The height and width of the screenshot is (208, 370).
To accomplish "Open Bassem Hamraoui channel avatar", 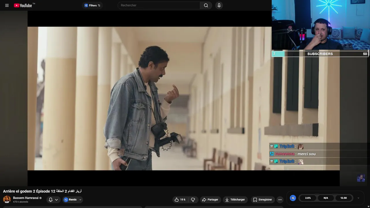I will pyautogui.click(x=7, y=199).
